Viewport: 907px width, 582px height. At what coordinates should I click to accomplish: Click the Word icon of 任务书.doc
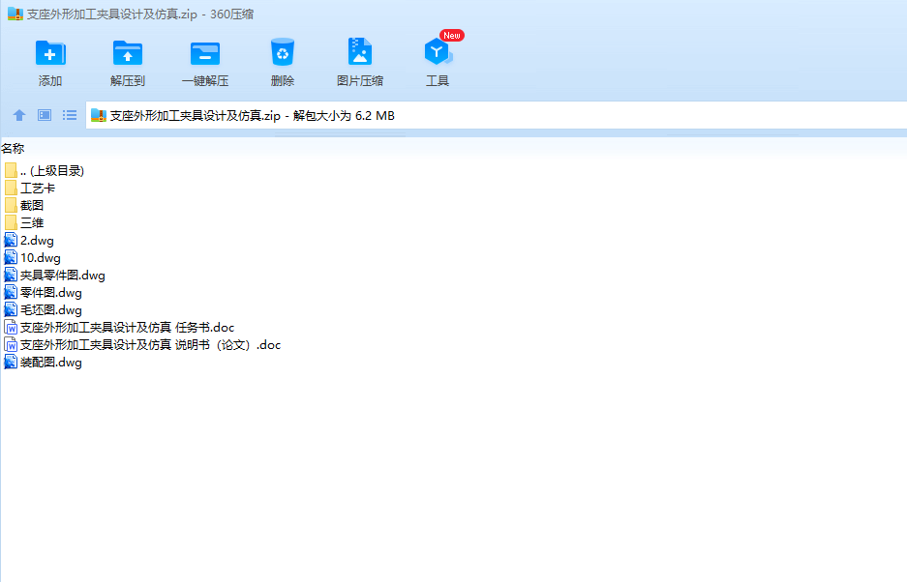click(11, 327)
